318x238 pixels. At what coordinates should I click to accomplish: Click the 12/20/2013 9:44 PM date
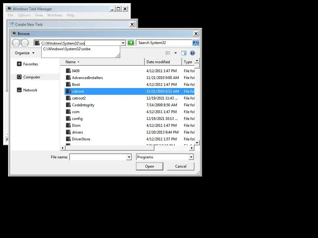pyautogui.click(x=162, y=132)
